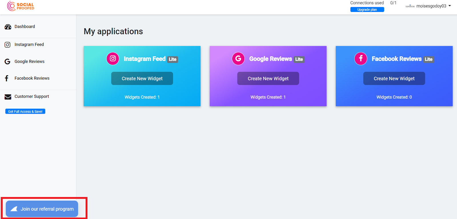Click the 0/1 connections count

(393, 3)
